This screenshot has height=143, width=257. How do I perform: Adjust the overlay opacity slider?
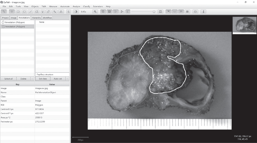click(154, 11)
